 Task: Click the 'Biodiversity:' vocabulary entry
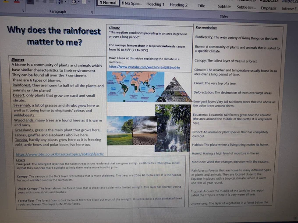click(237, 38)
